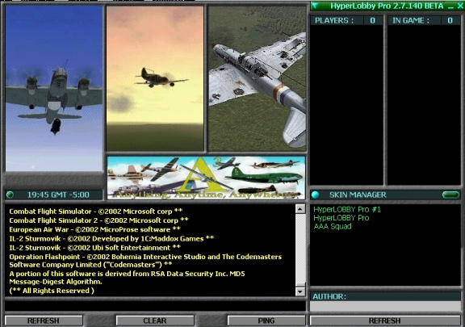Click the AUTHOR field below skin list

pyautogui.click(x=385, y=306)
